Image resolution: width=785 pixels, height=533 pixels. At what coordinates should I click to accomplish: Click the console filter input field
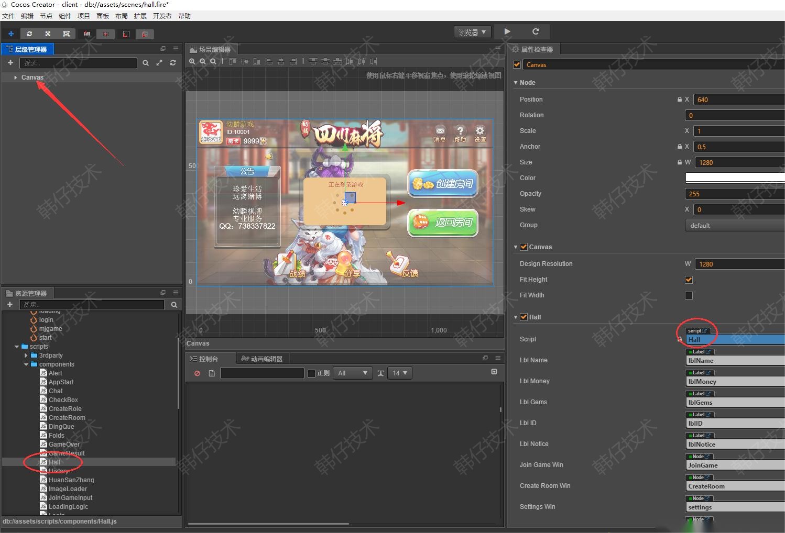pos(263,373)
